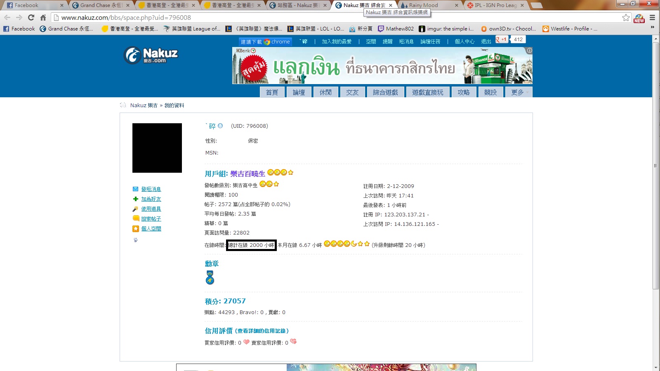This screenshot has width=660, height=371.
Task: Open the 論壇 navigation tab
Action: 299,92
